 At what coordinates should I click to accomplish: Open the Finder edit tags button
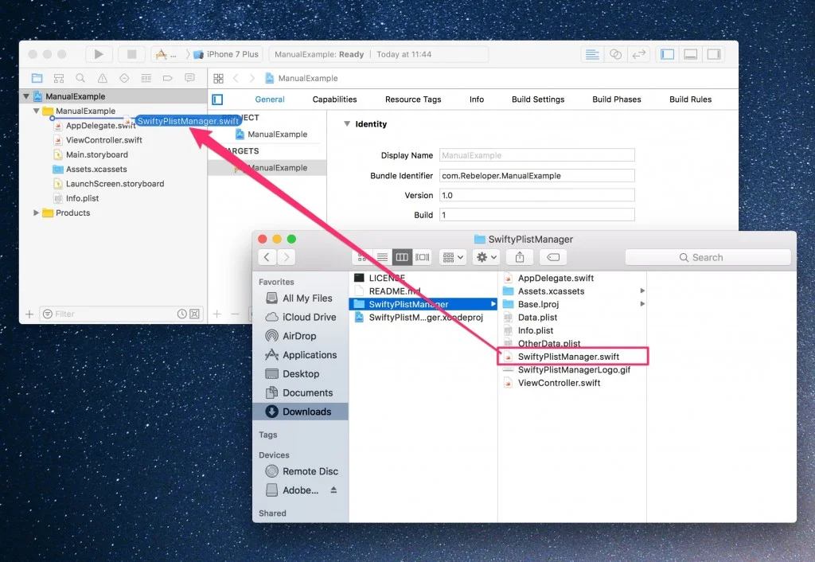(x=553, y=257)
